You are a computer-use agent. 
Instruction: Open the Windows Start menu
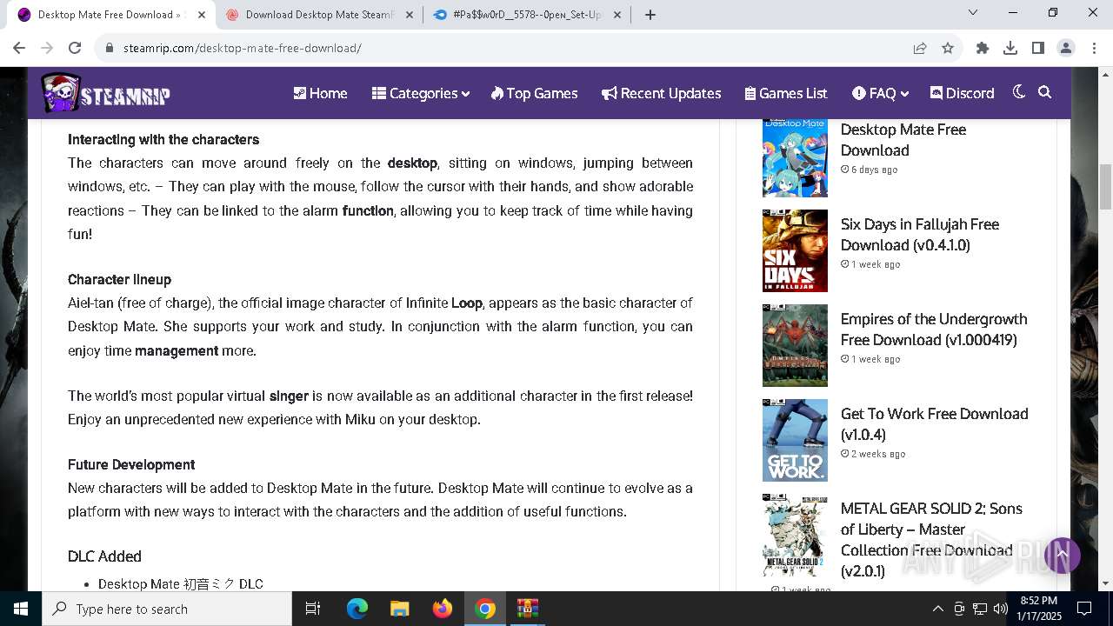pyautogui.click(x=21, y=609)
